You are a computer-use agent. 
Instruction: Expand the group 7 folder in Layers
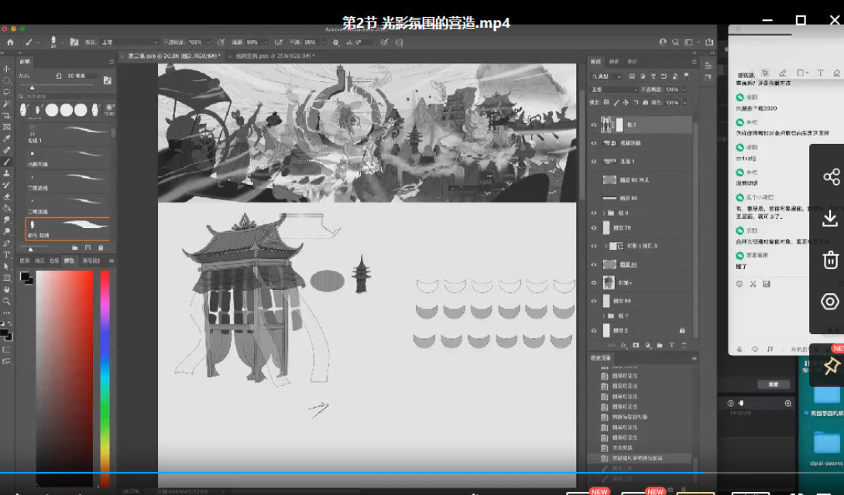click(603, 316)
